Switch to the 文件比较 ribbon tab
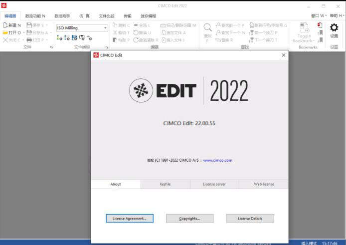 click(107, 16)
